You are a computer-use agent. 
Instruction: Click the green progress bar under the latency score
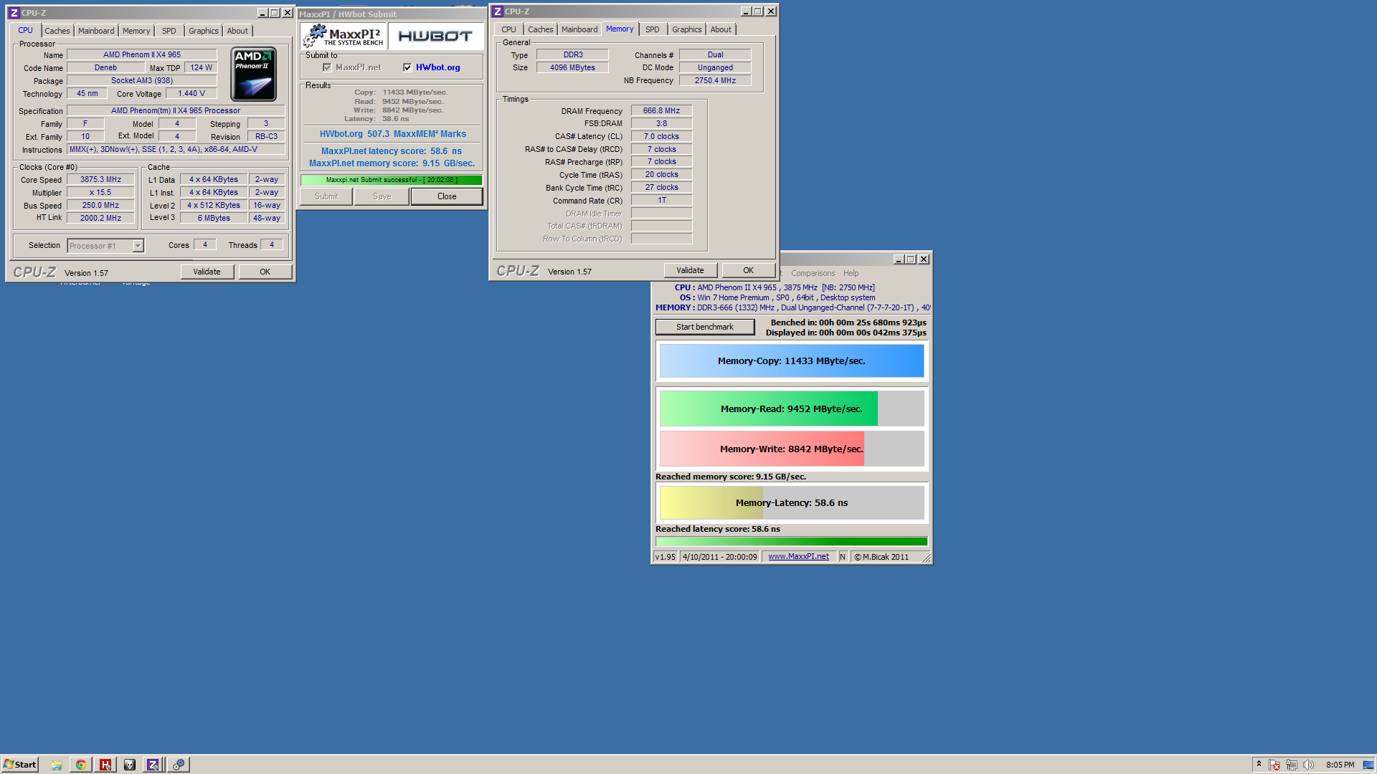click(791, 541)
